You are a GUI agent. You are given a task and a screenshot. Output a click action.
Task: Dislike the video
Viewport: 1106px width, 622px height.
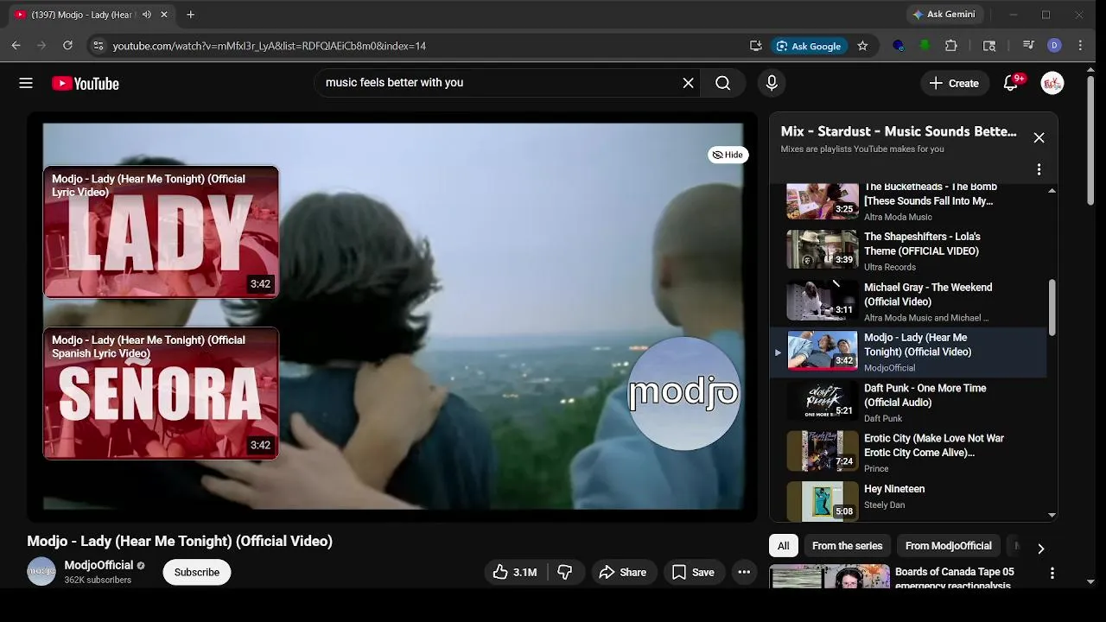(x=565, y=572)
